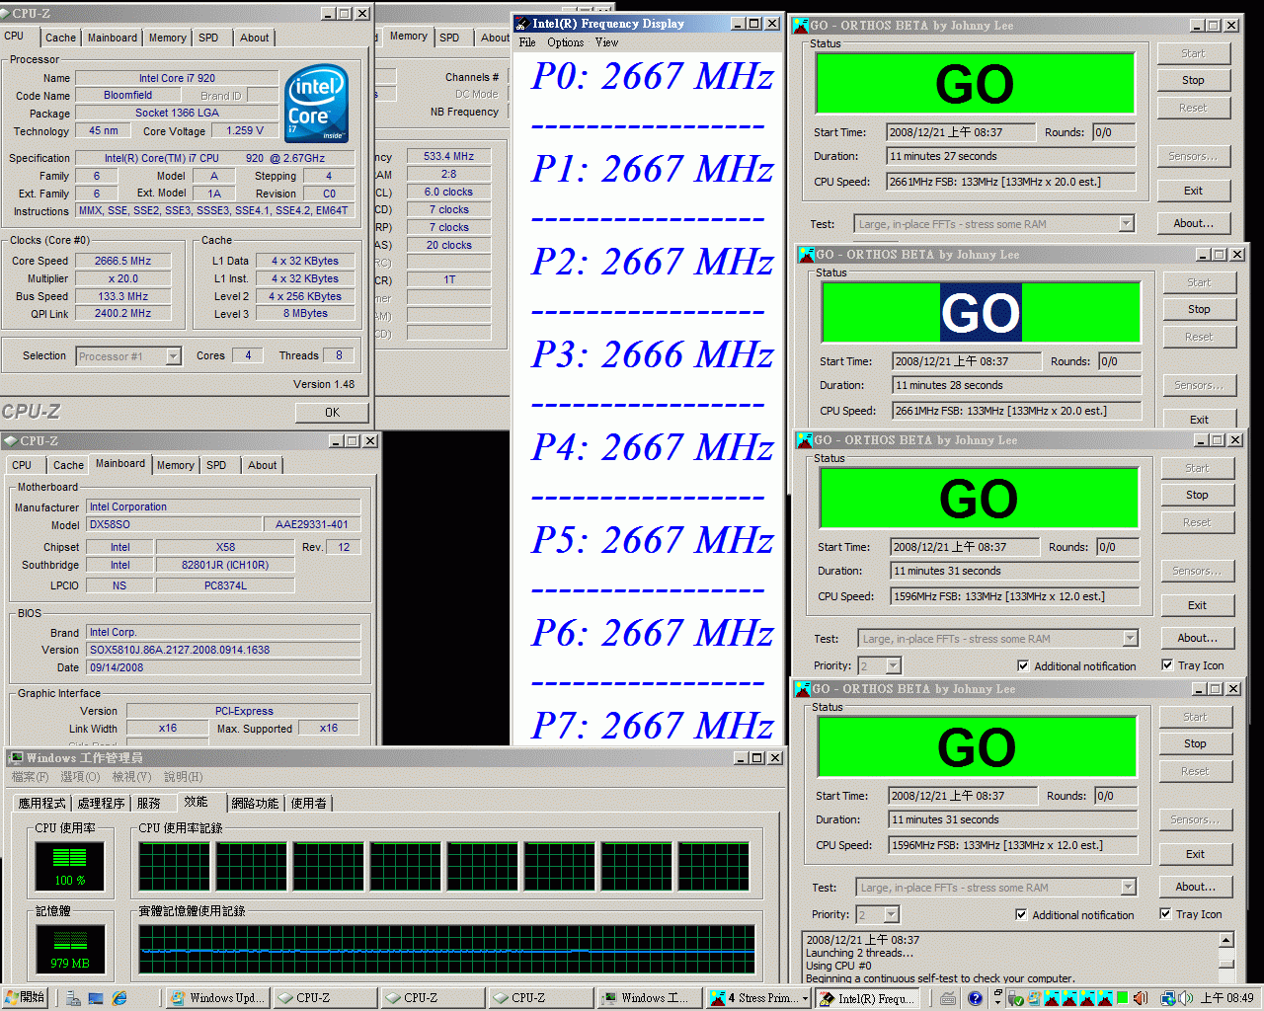
Task: Click the Intel Frequency Display title bar icon
Action: tap(521, 24)
